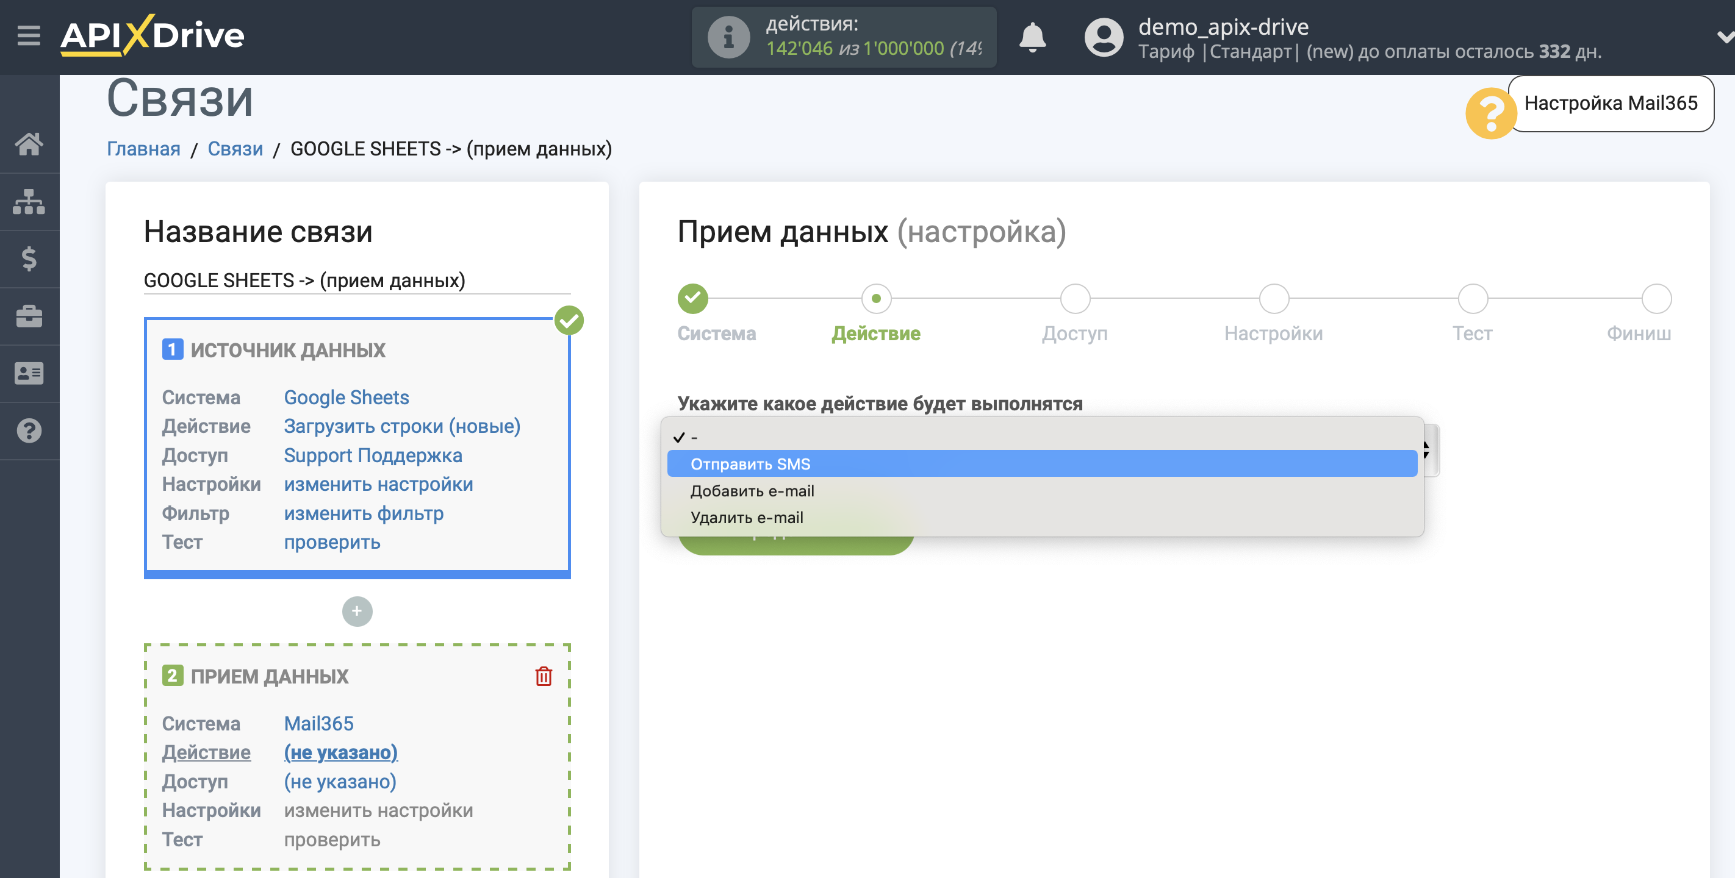Click source изменить настройки link
The width and height of the screenshot is (1735, 878).
[378, 484]
